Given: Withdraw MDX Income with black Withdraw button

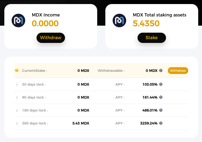Looking at the screenshot, I should 51,38.
